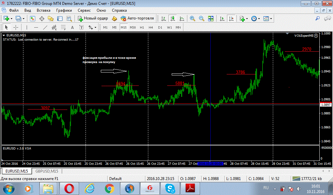Expand the Profiles dropdown arrow
The image size is (333, 195).
(x=23, y=19)
